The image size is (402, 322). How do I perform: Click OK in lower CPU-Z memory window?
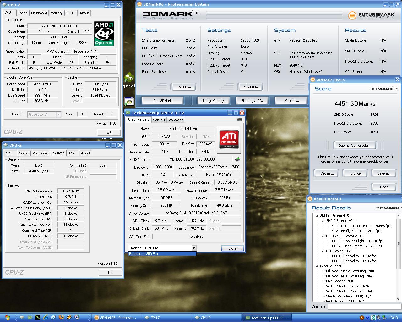coord(110,273)
